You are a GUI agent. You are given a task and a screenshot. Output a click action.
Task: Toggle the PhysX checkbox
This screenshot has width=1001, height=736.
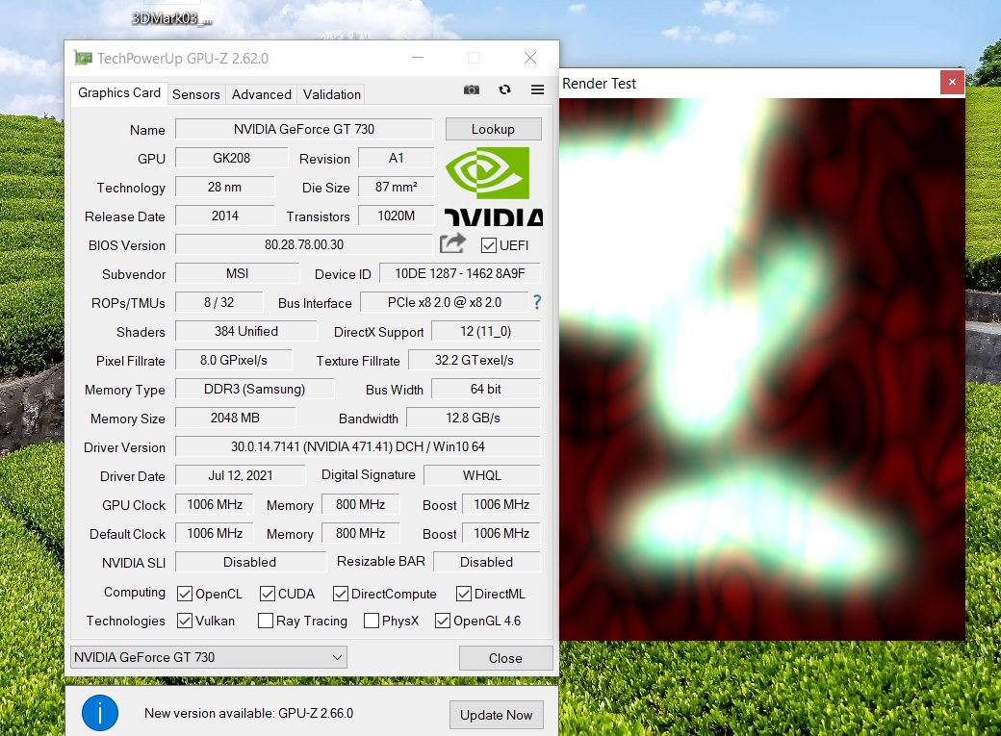(x=371, y=621)
